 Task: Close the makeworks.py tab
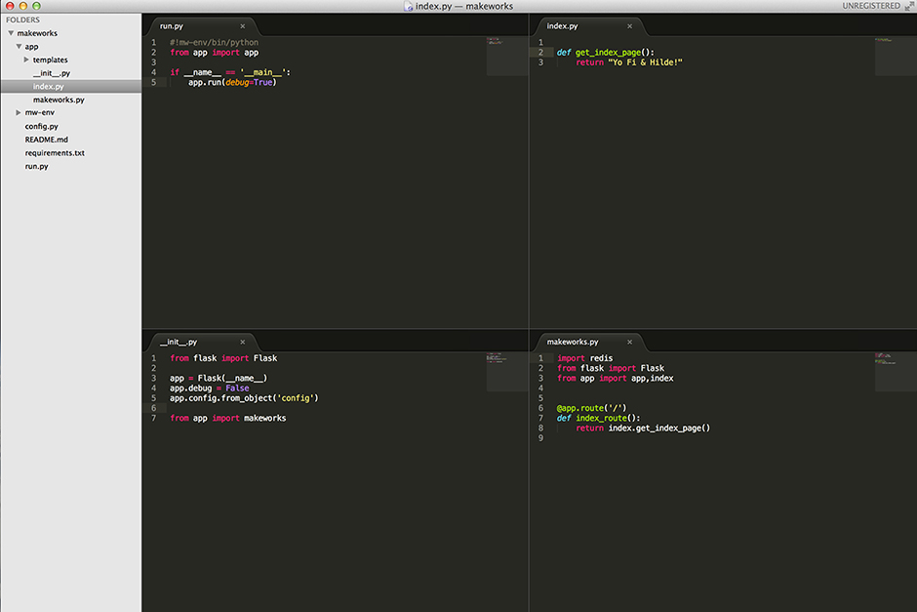(x=630, y=343)
